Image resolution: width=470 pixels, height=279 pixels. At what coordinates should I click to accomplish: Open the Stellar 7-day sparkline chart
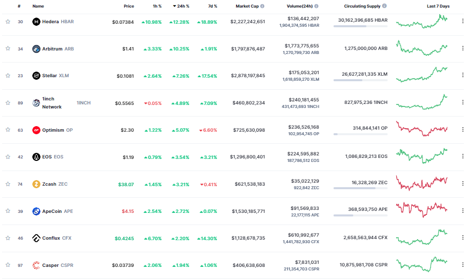point(421,75)
